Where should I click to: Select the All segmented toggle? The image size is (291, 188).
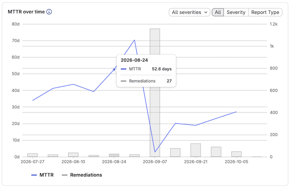[x=218, y=12]
